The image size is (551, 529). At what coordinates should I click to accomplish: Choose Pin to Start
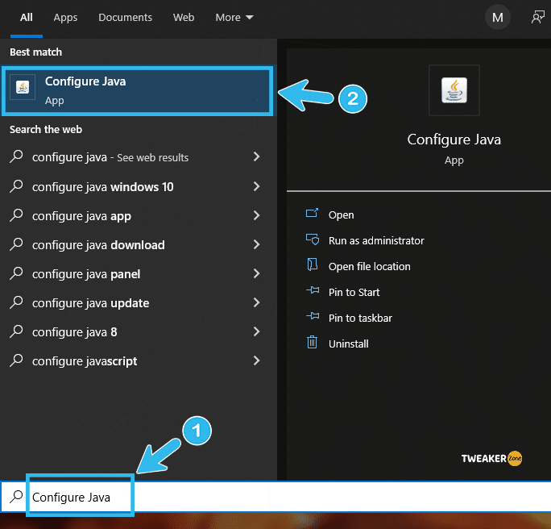pos(354,292)
